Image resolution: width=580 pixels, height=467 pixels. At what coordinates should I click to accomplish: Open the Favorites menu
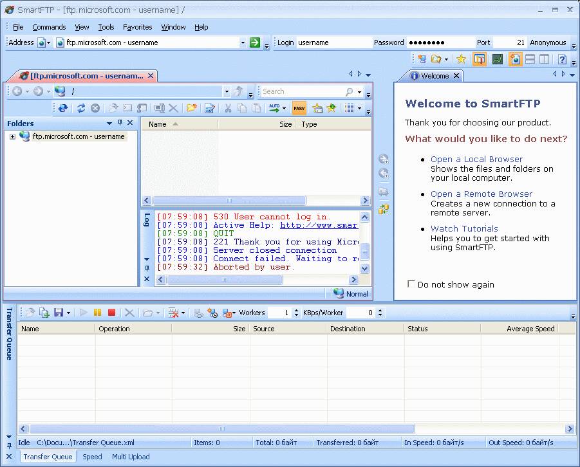click(137, 27)
